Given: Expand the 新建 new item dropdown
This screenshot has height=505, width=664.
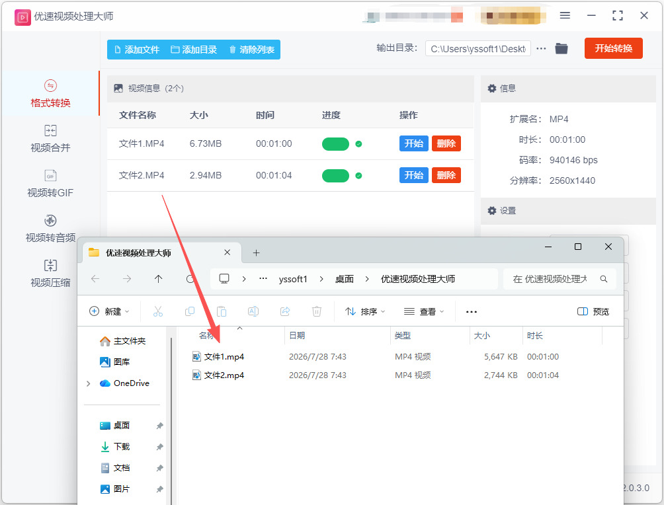Looking at the screenshot, I should 109,311.
